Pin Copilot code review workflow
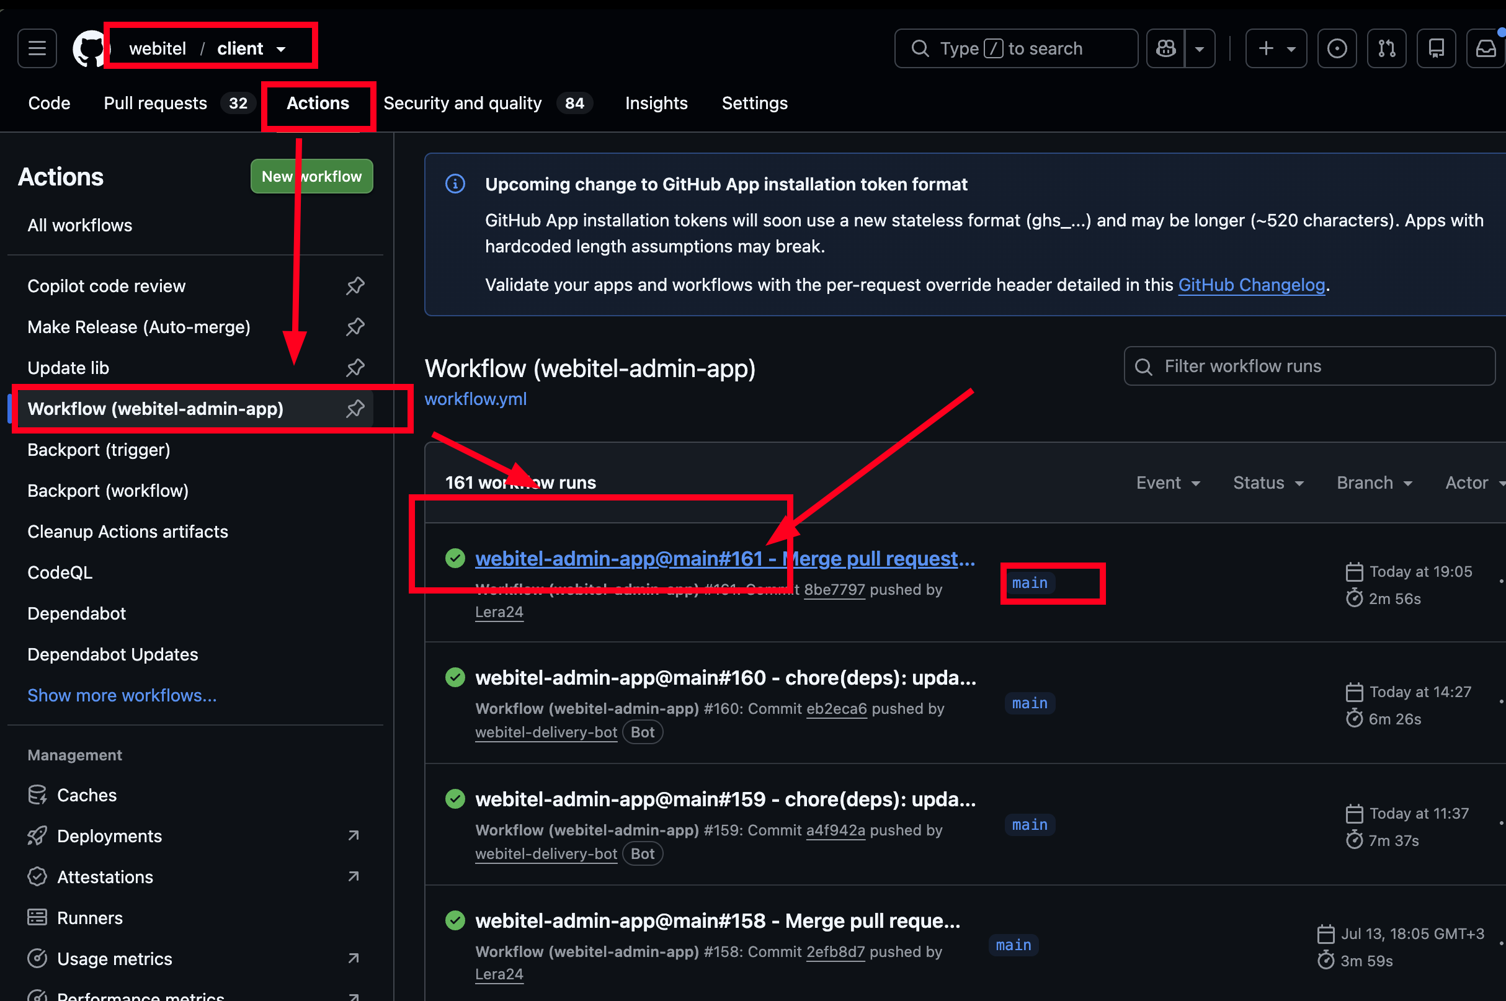 (355, 286)
